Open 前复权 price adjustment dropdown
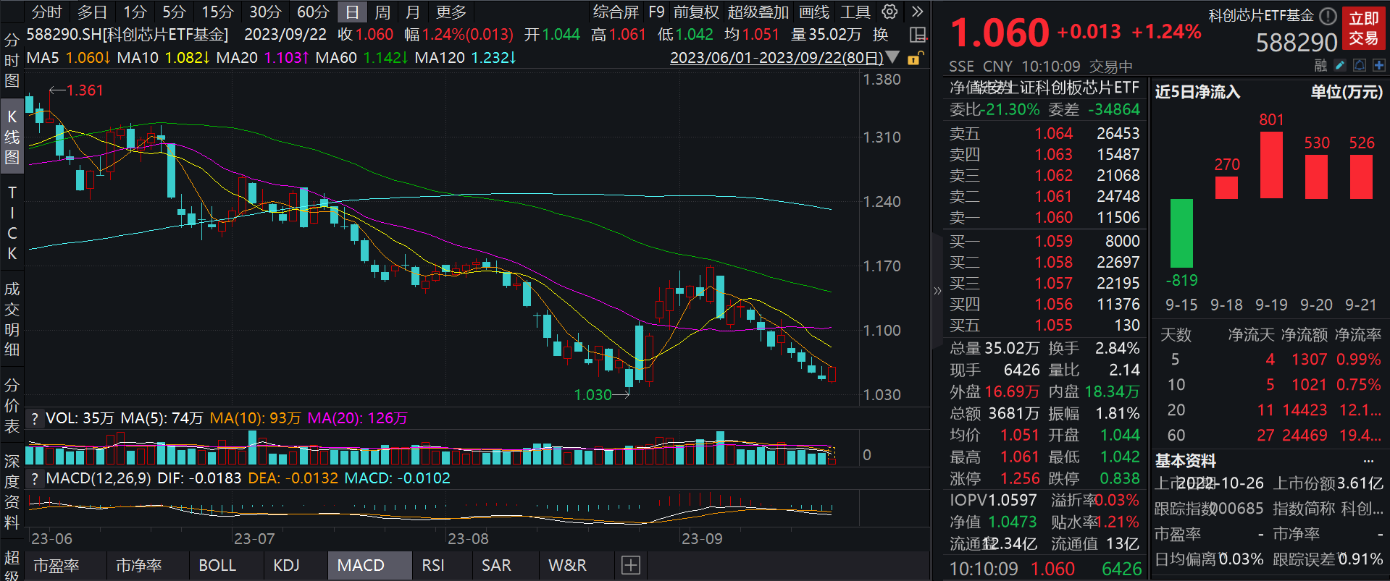 (x=696, y=12)
